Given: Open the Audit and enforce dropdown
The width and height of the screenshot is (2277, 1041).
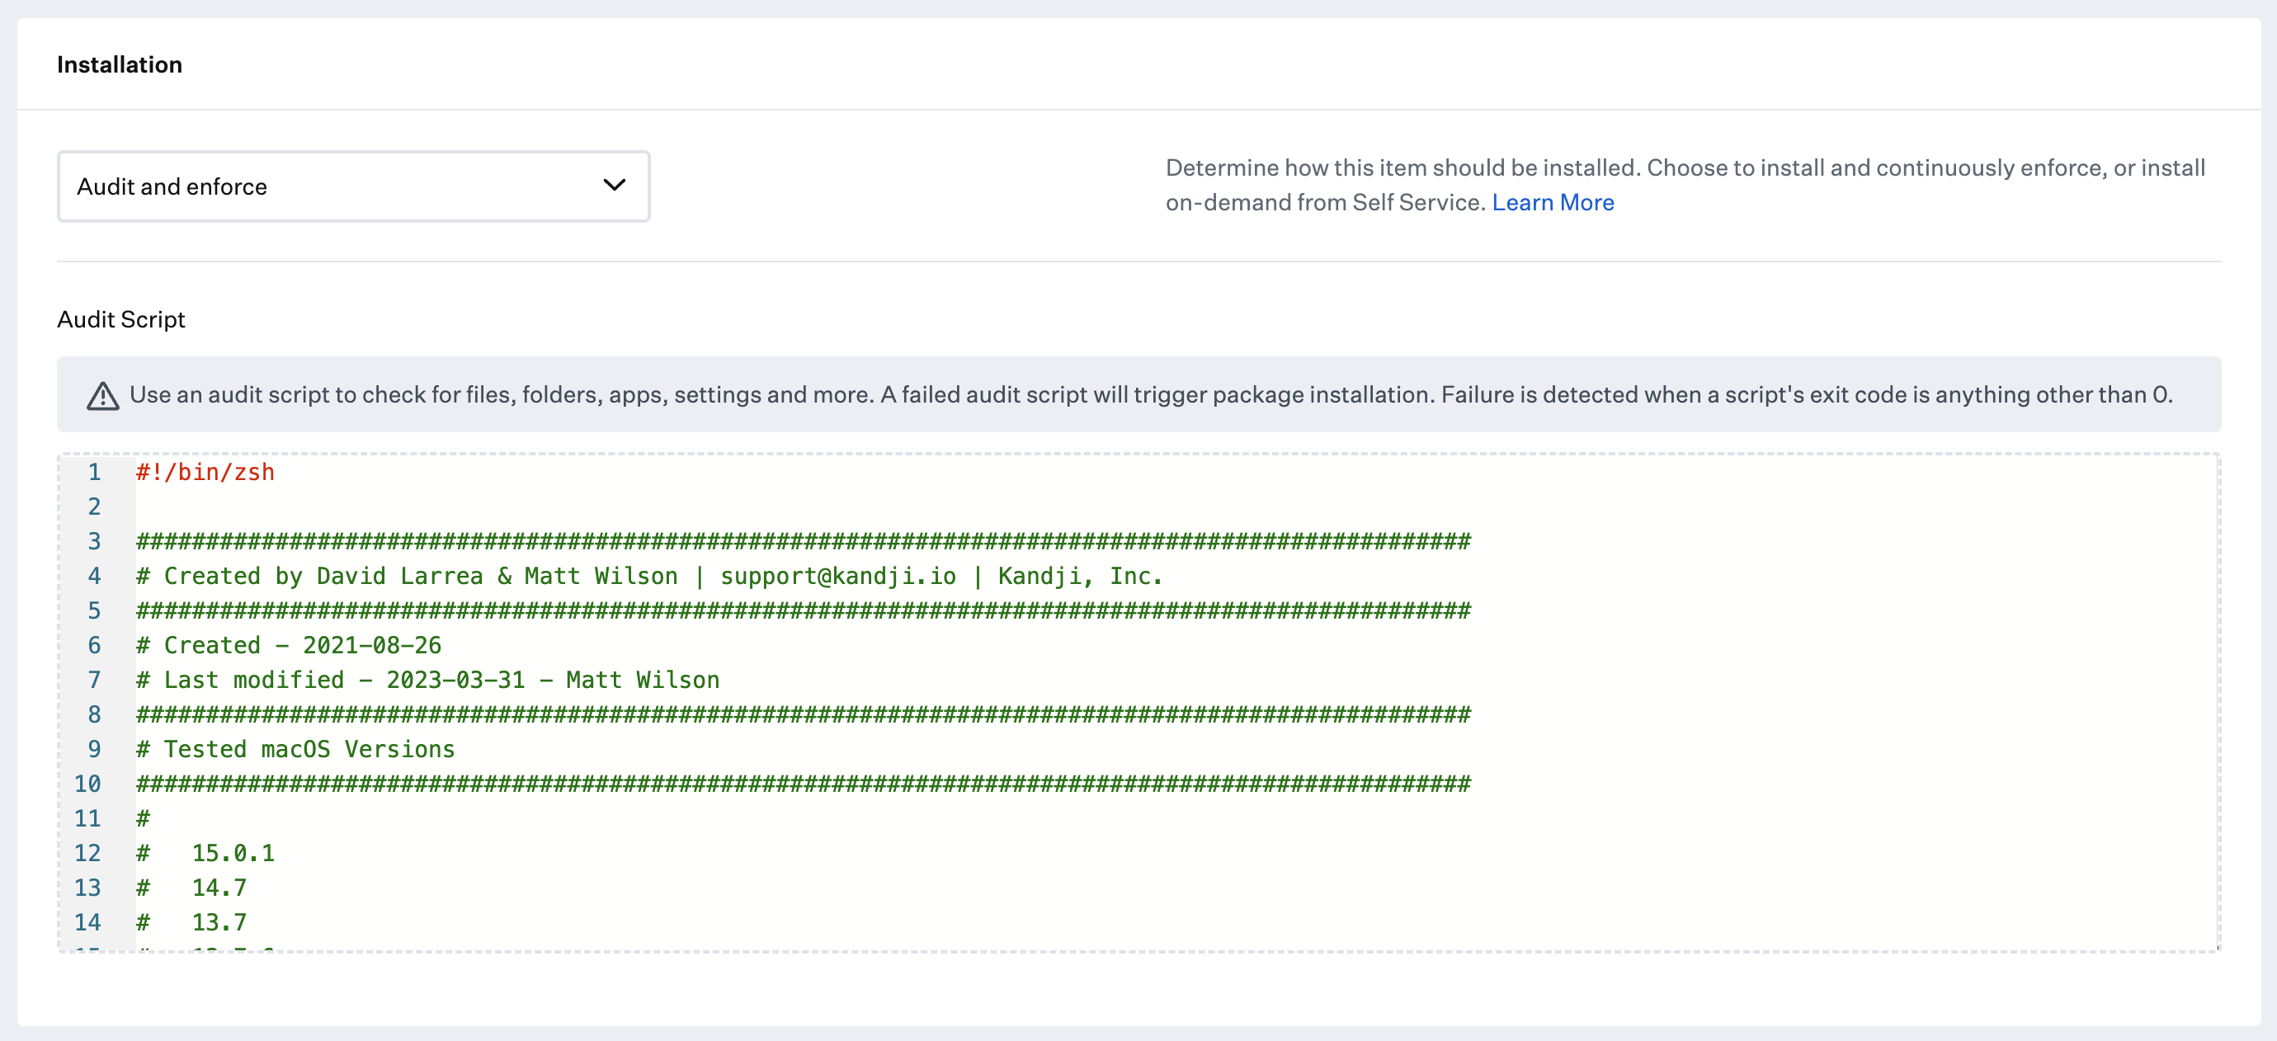Looking at the screenshot, I should [354, 186].
